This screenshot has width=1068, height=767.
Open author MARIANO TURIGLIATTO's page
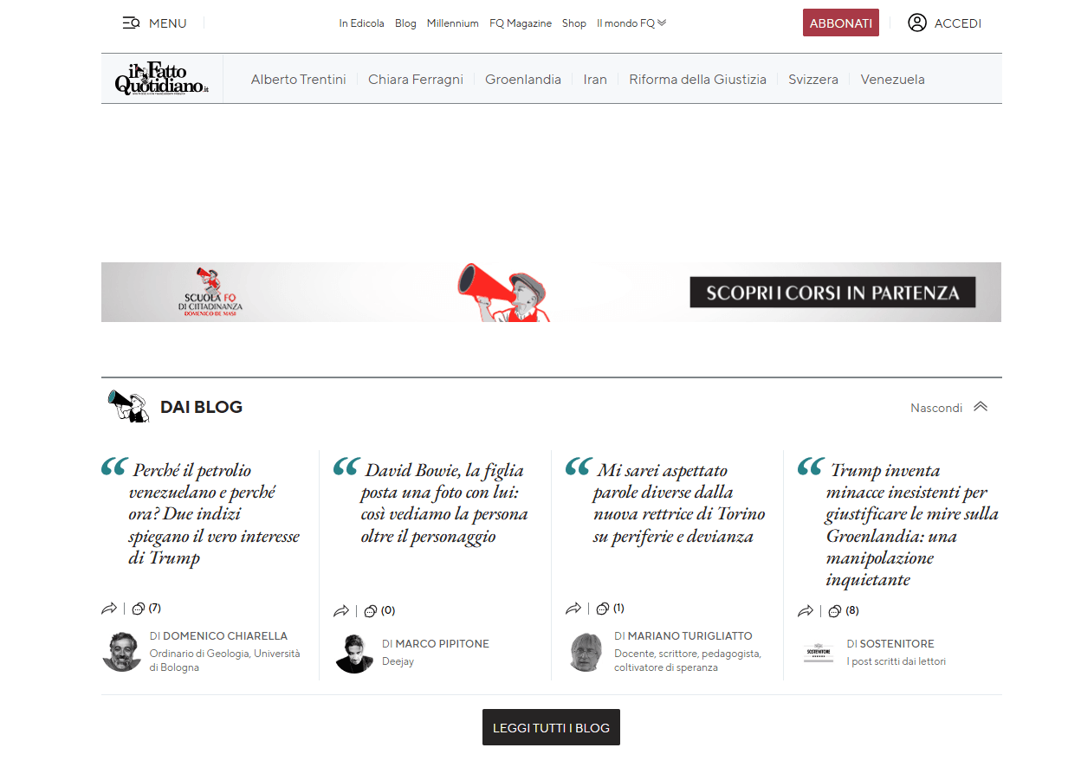[x=690, y=635]
